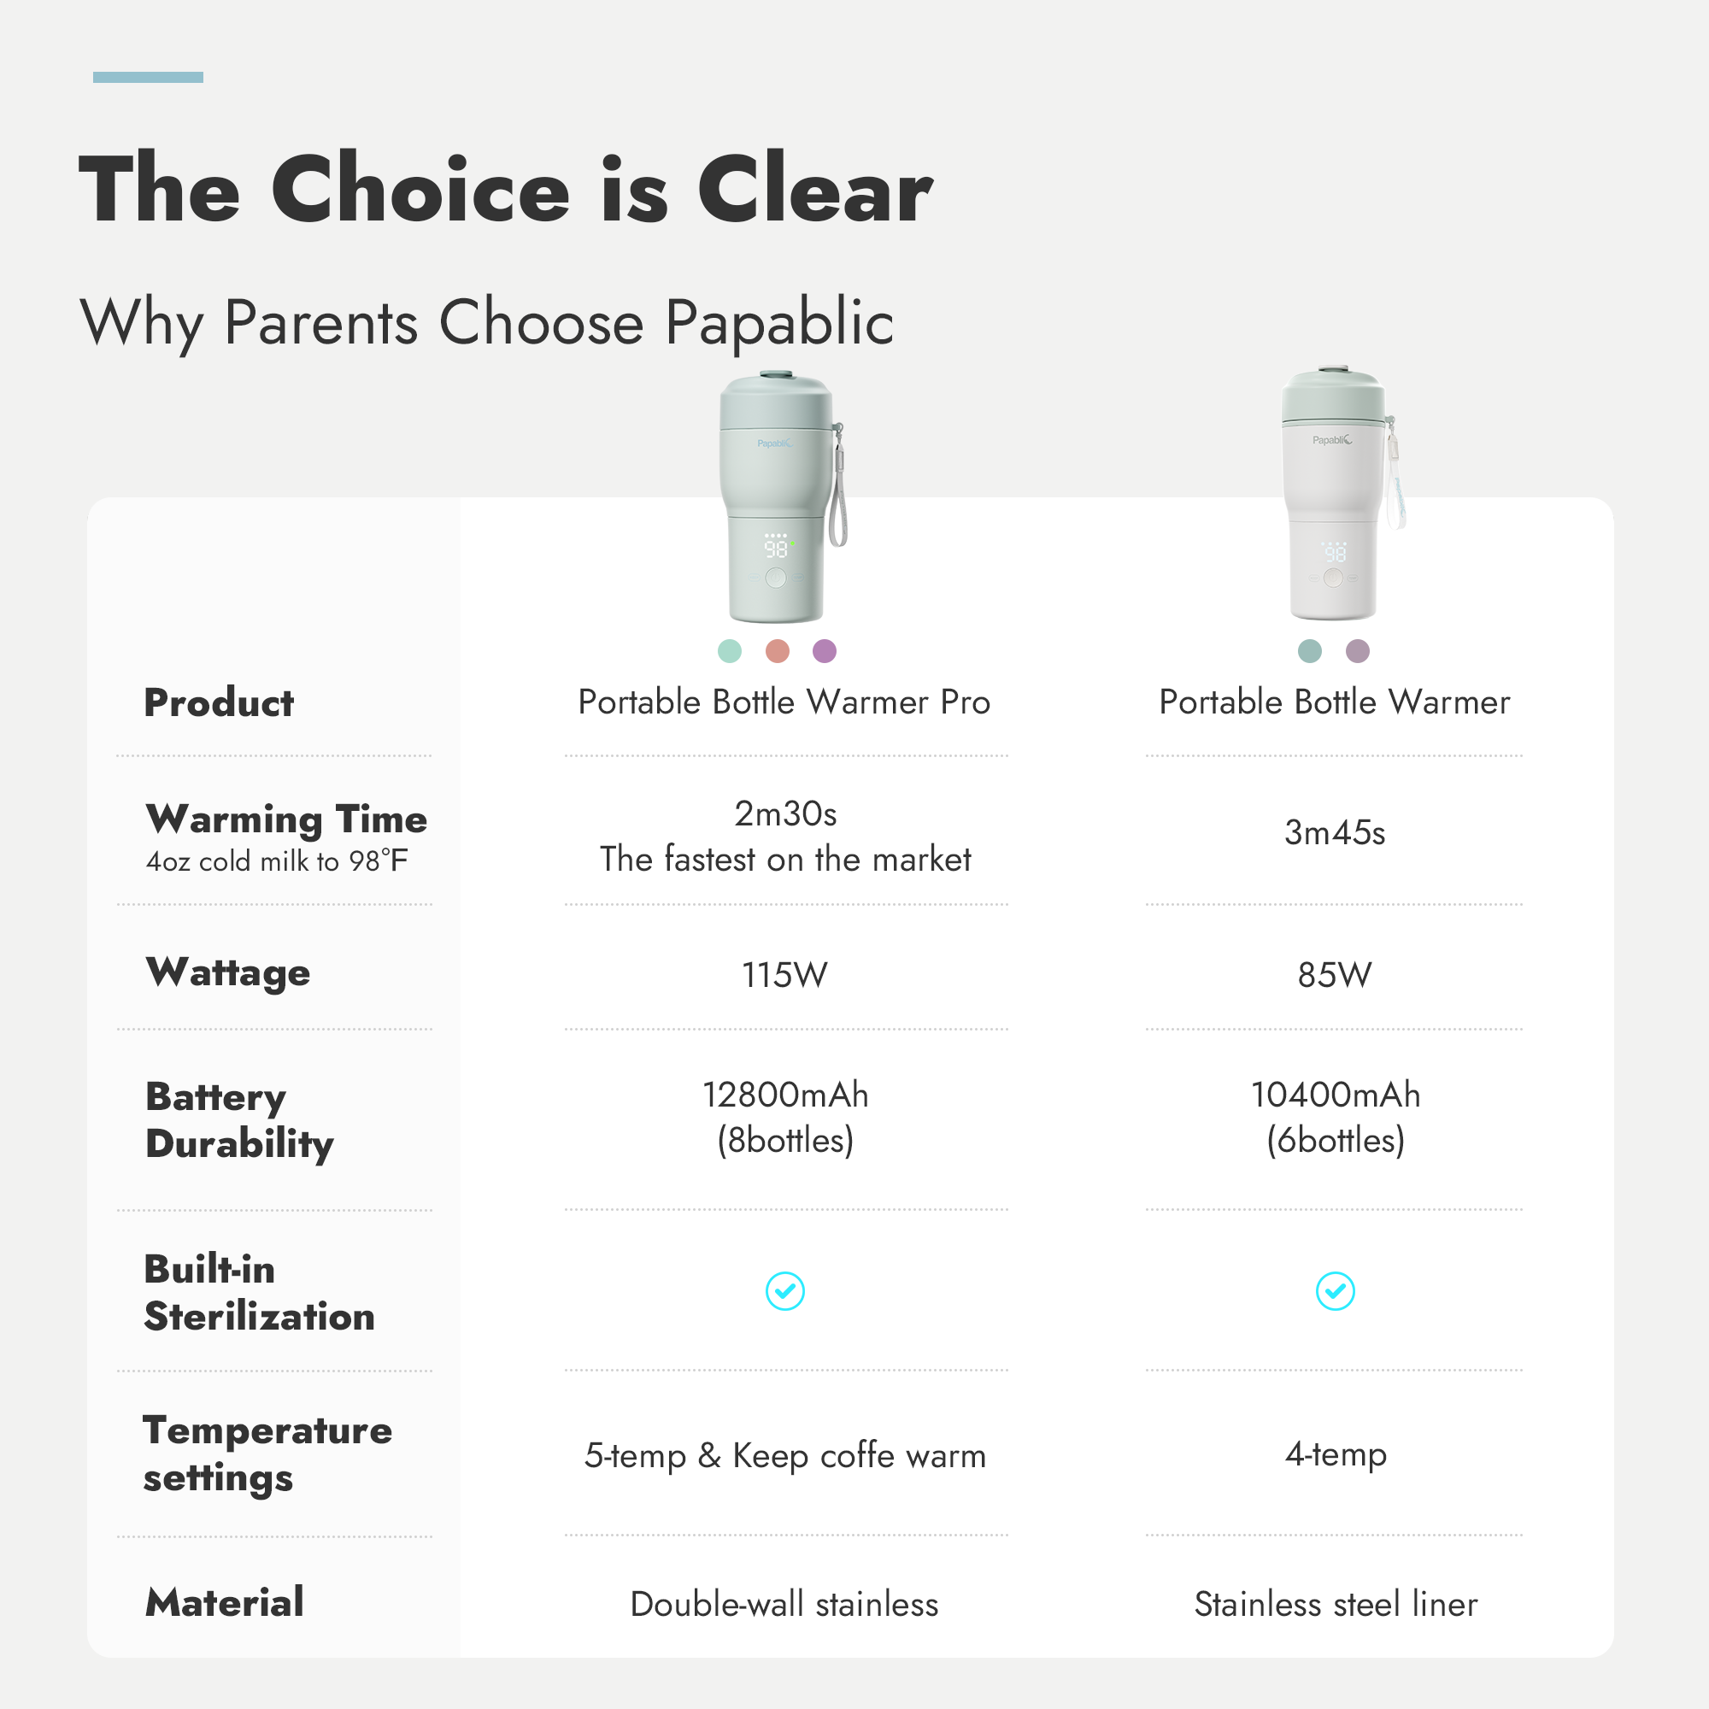Click the "Portable Bottle Warmer" standard product name

click(x=1334, y=702)
